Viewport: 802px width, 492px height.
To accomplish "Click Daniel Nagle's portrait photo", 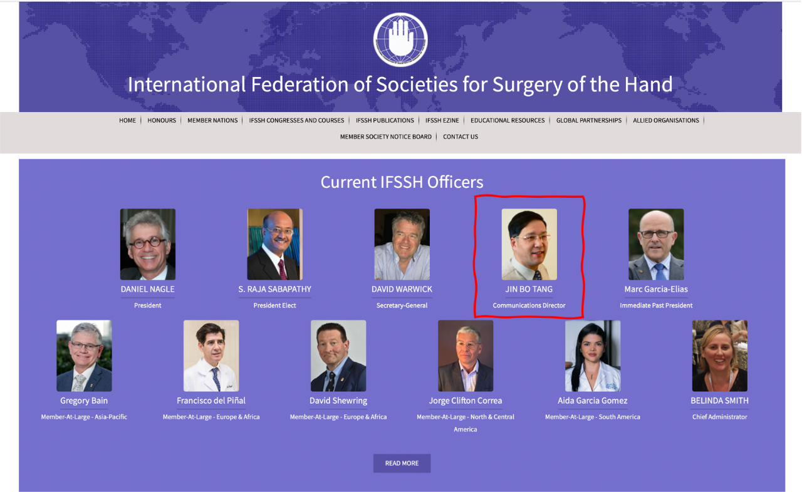I will click(148, 244).
